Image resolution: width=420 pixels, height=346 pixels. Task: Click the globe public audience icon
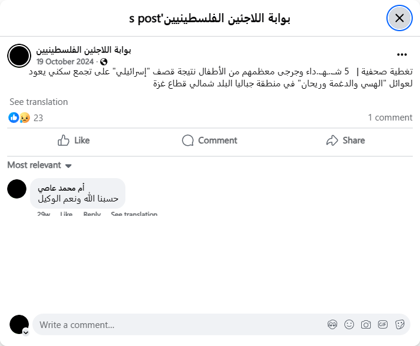coord(104,62)
